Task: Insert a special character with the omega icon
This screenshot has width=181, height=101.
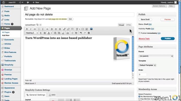Action: pyautogui.click(x=68, y=33)
